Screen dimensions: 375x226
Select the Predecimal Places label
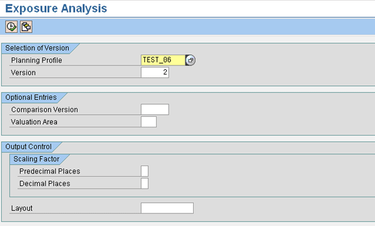(50, 171)
